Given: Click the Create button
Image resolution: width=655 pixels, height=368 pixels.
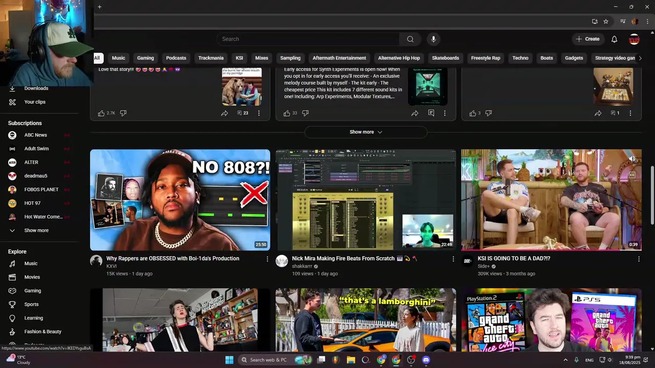Looking at the screenshot, I should coord(587,39).
